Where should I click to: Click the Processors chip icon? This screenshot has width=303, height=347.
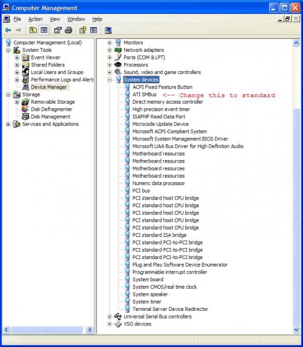[118, 65]
